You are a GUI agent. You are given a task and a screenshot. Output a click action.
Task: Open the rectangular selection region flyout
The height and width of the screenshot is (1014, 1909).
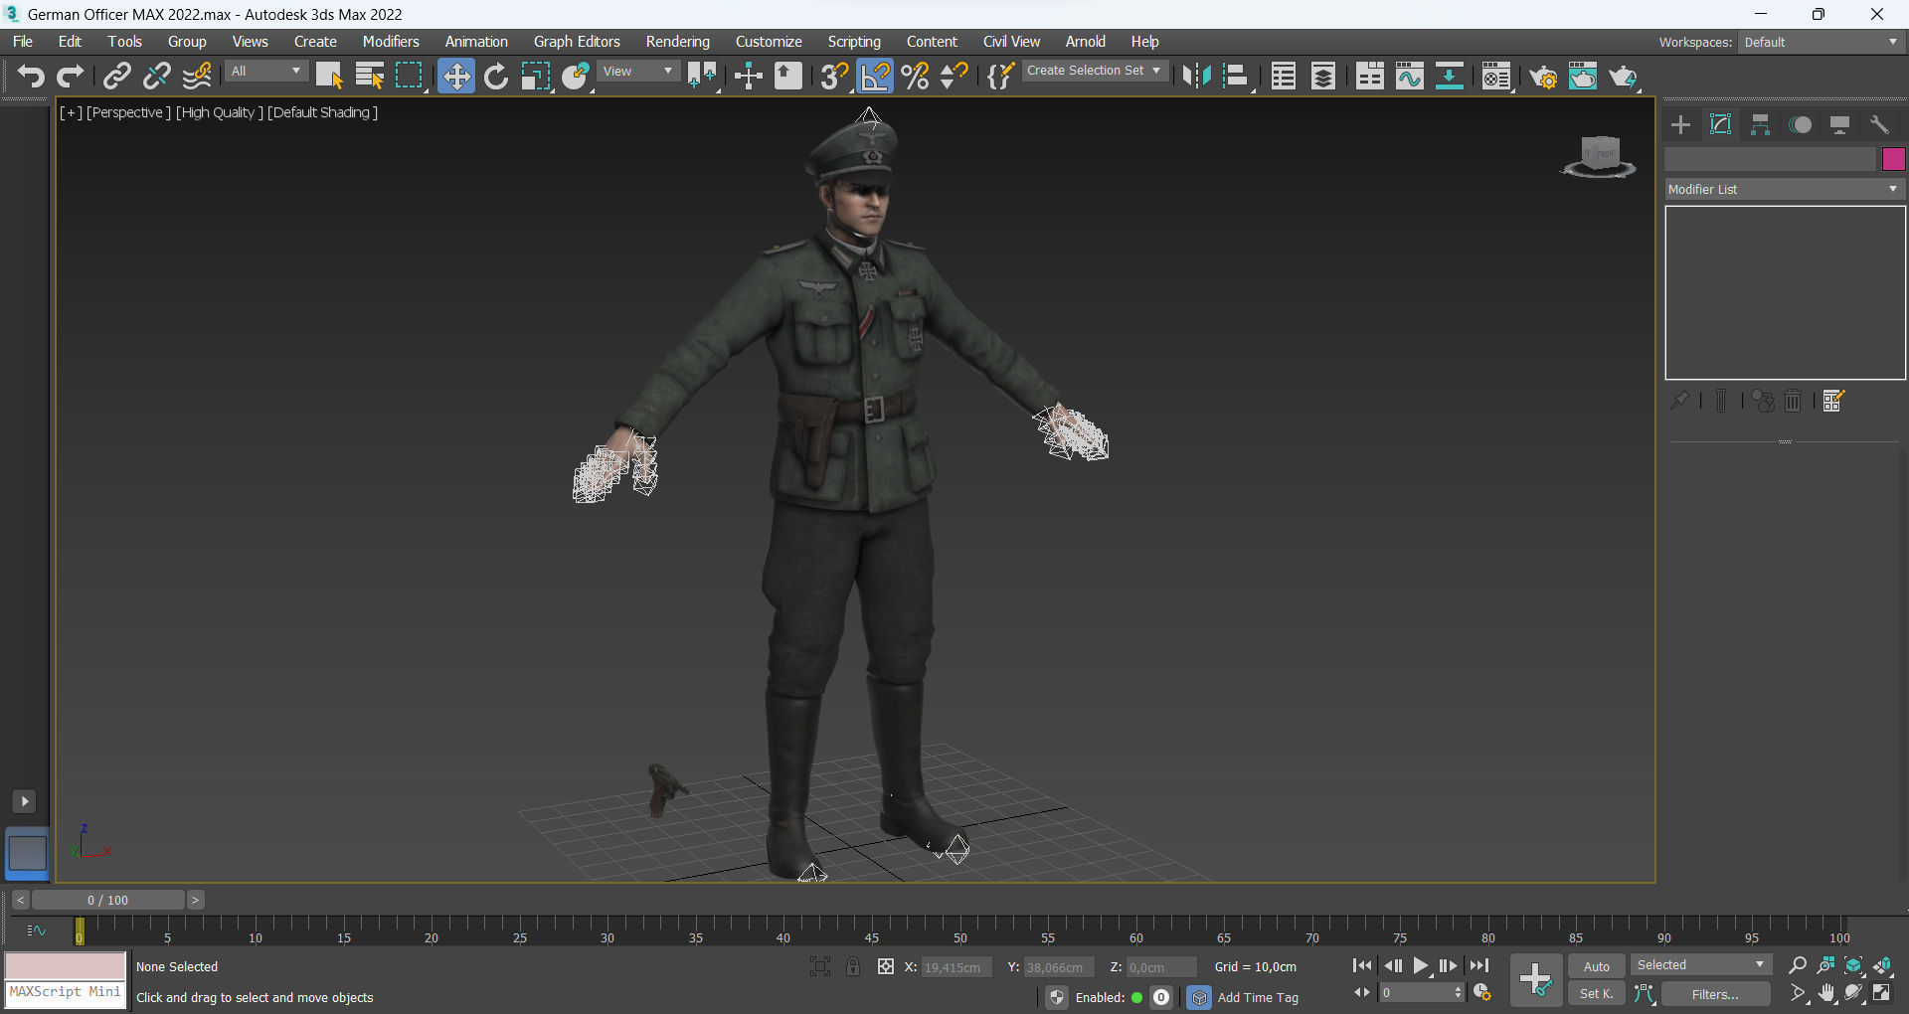point(410,77)
